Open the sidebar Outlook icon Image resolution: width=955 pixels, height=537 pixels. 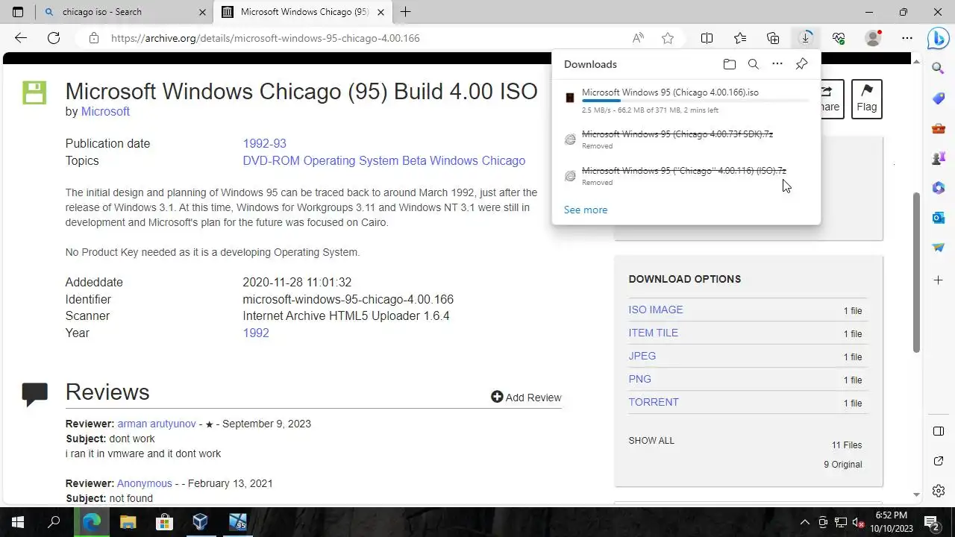[939, 218]
